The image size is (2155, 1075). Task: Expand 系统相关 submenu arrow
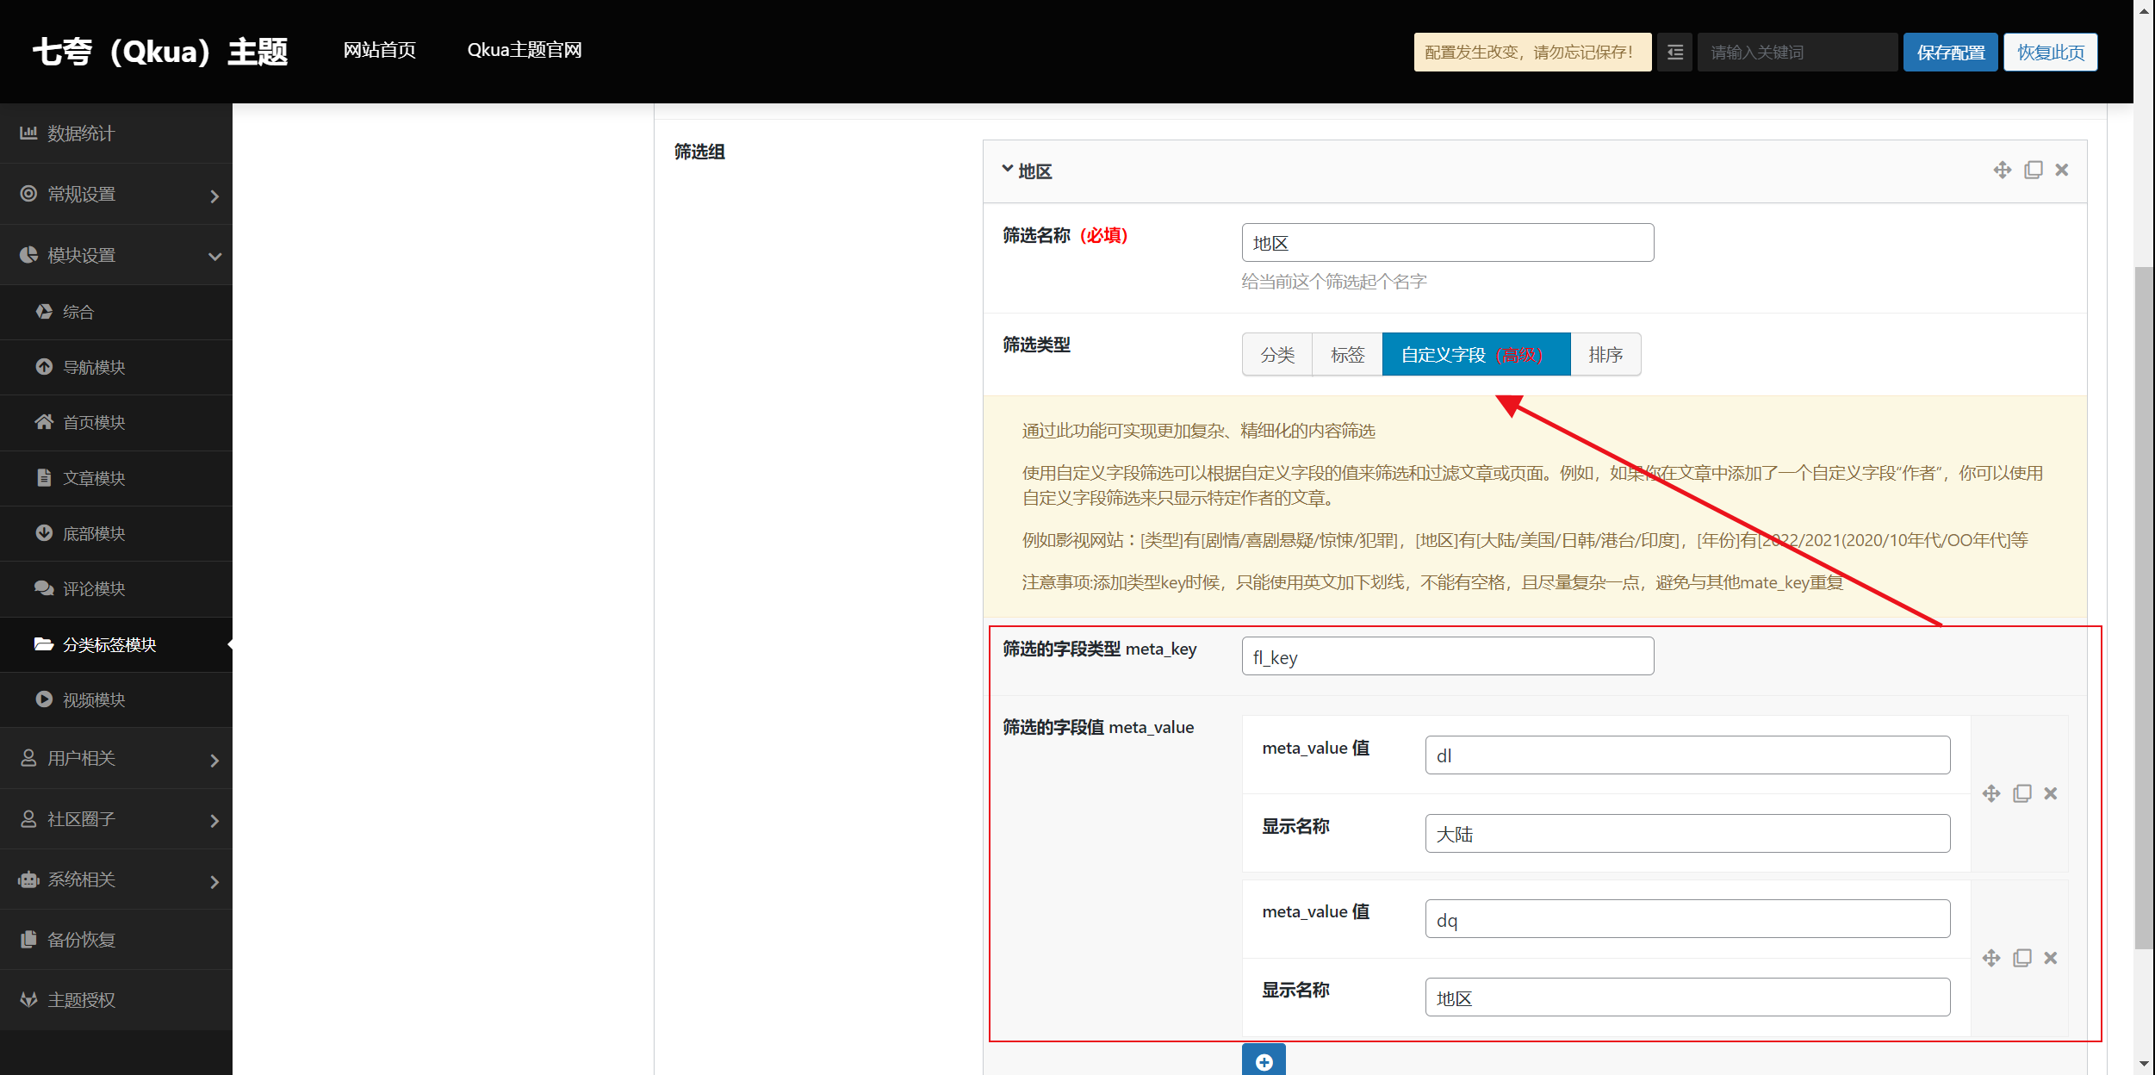pyautogui.click(x=214, y=882)
